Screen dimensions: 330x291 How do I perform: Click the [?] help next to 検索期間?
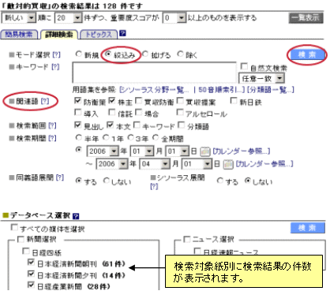pyautogui.click(x=53, y=138)
